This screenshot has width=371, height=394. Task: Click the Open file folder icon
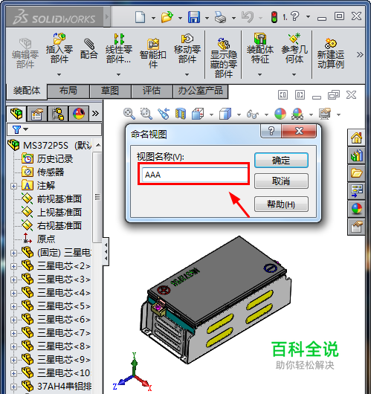[167, 17]
